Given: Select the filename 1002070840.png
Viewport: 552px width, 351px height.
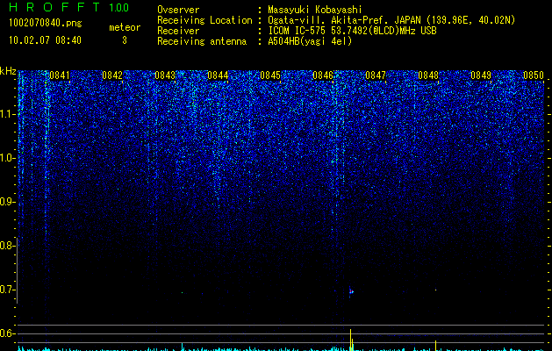Looking at the screenshot, I should (46, 24).
